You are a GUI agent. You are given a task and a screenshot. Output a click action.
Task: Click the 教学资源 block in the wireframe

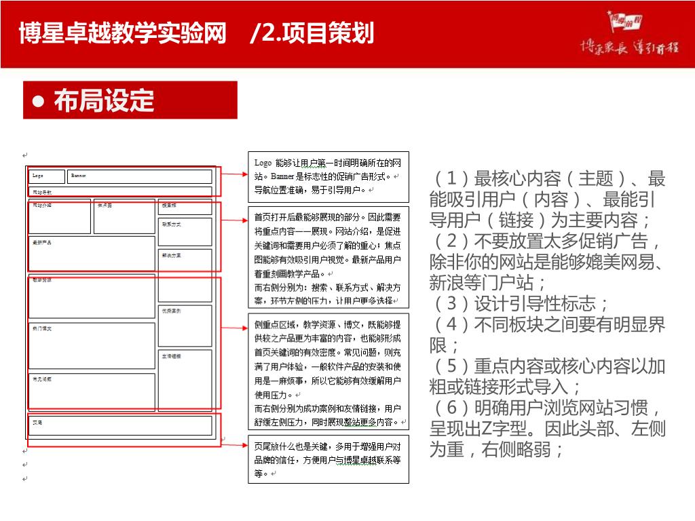pos(92,296)
